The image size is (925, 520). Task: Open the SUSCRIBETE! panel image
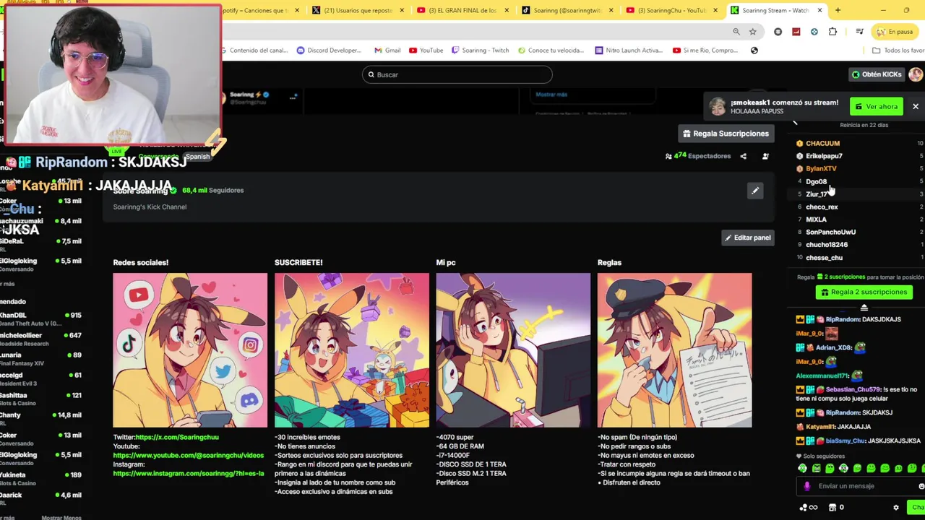point(352,350)
